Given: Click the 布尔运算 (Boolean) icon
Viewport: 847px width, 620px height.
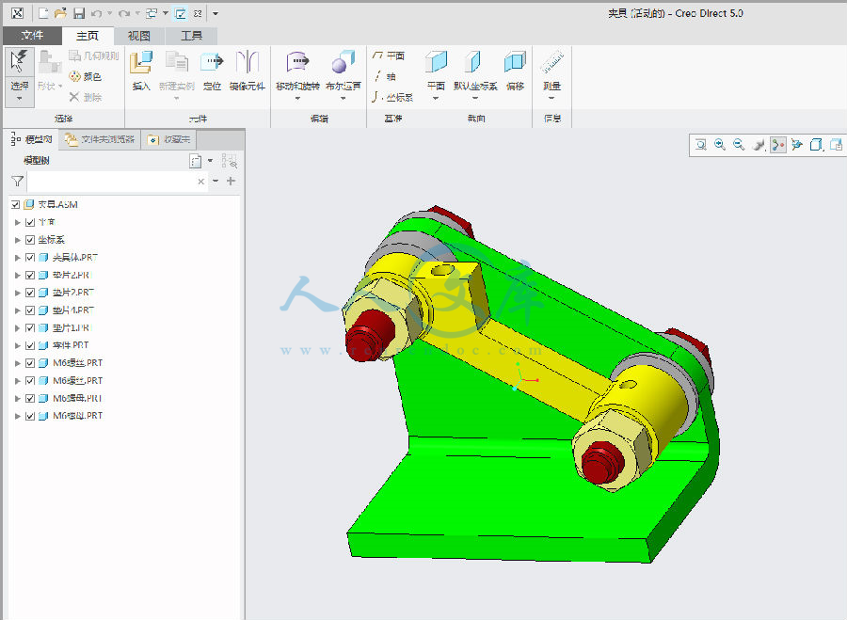Looking at the screenshot, I should [343, 62].
